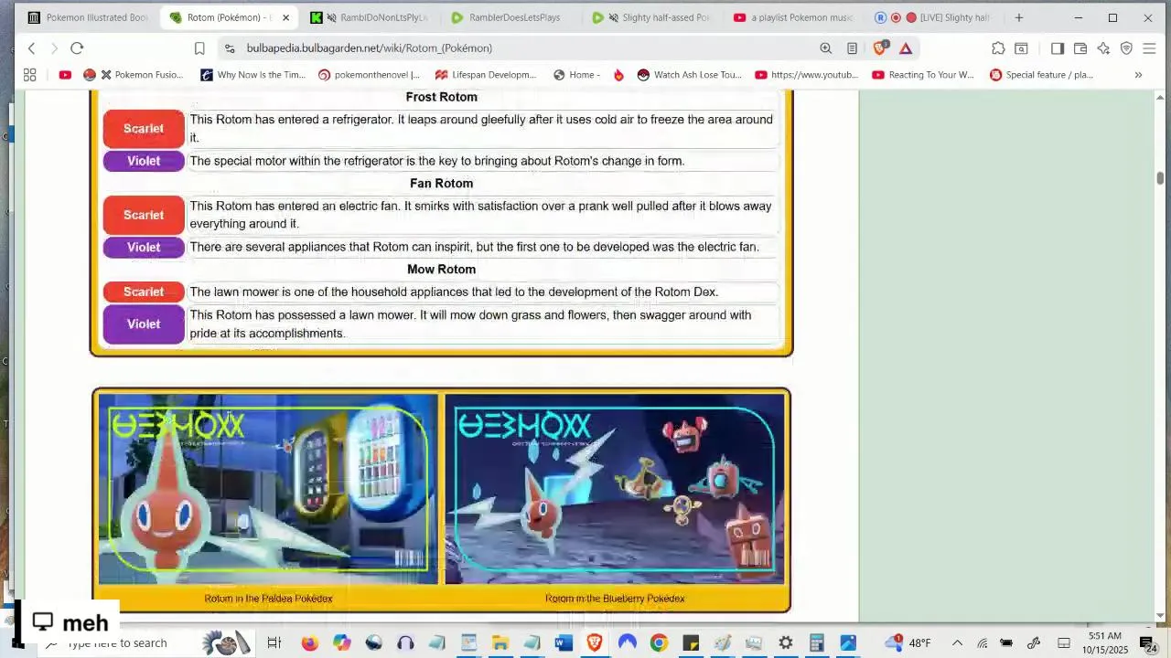Screen dimensions: 1171x658
Task: Open the first YouTube bookmark icon
Action: 65,75
